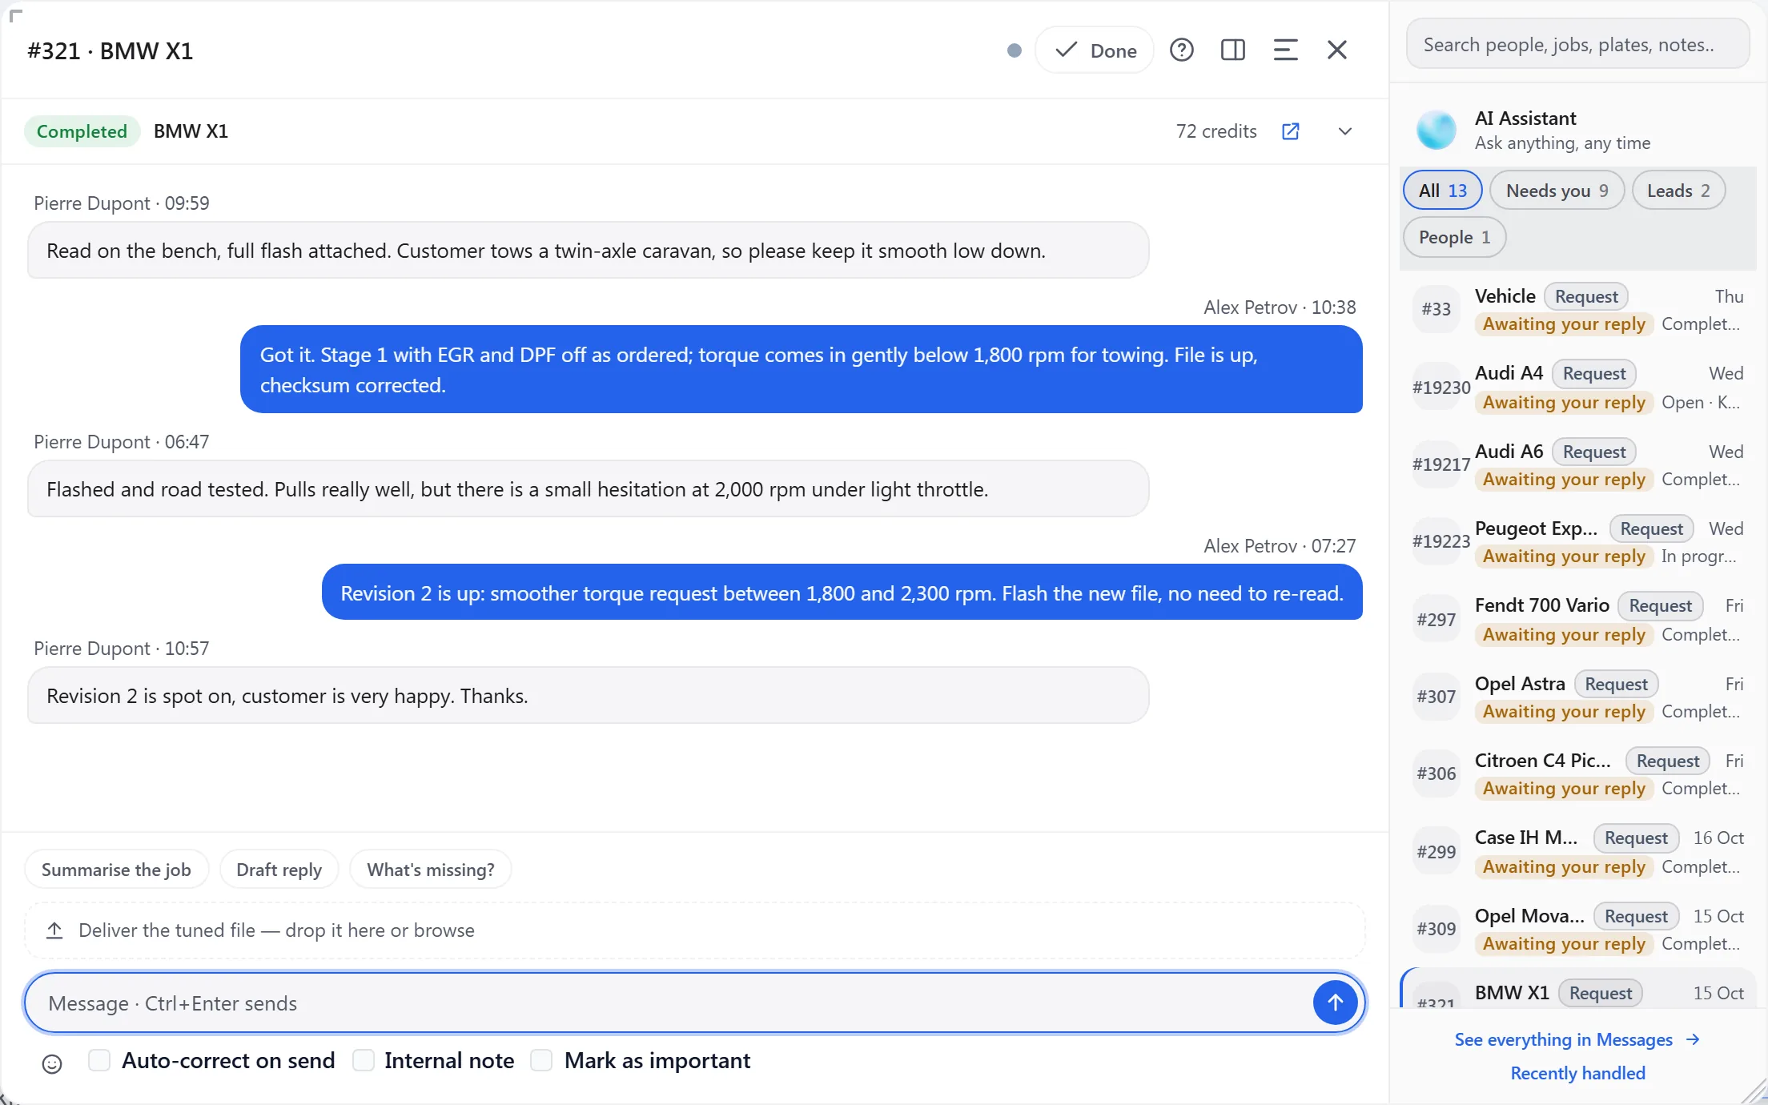Click Draft reply suggestion

279,870
